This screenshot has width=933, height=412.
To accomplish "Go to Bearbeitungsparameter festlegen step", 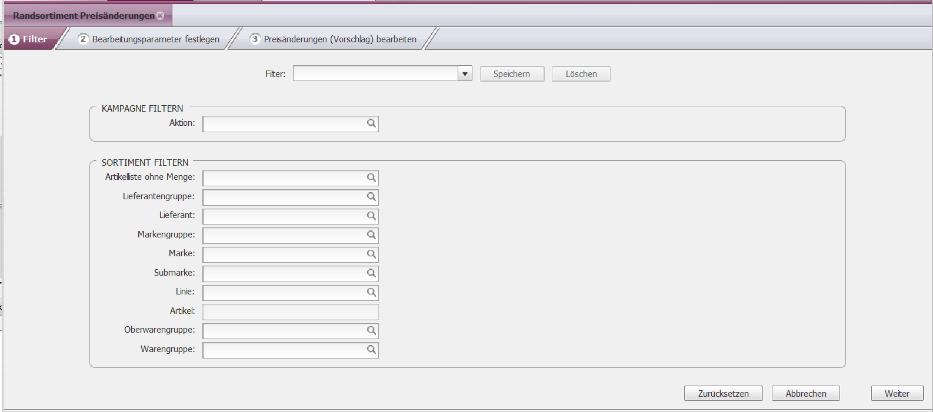I will point(149,39).
